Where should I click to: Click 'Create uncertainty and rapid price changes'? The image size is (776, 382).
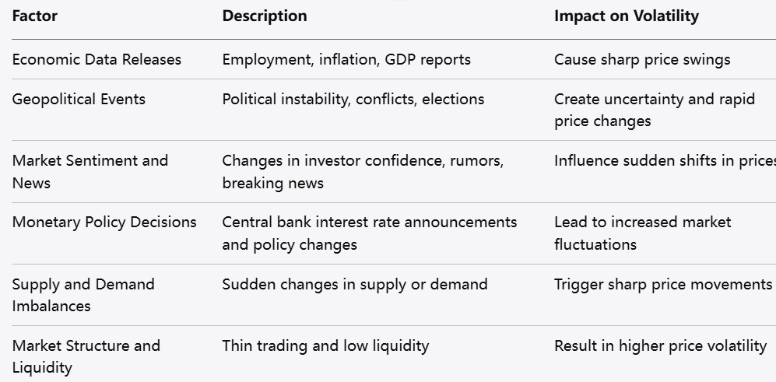pyautogui.click(x=654, y=110)
